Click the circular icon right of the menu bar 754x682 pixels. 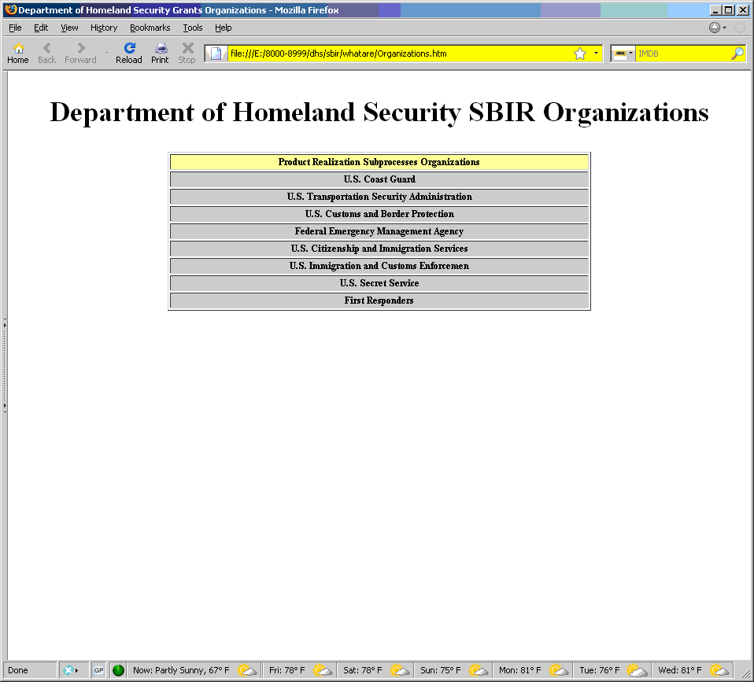(715, 28)
